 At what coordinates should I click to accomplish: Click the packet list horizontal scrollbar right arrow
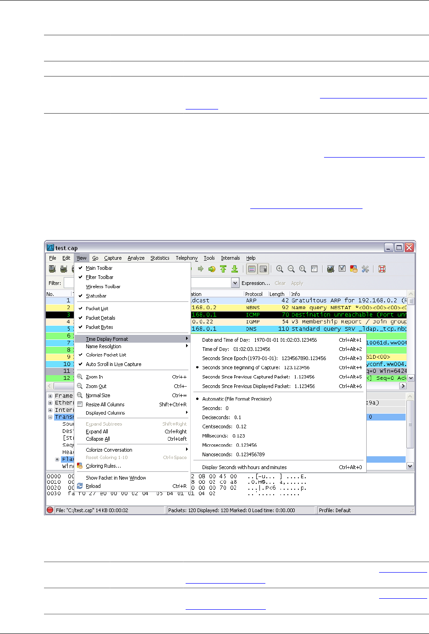pos(403,386)
